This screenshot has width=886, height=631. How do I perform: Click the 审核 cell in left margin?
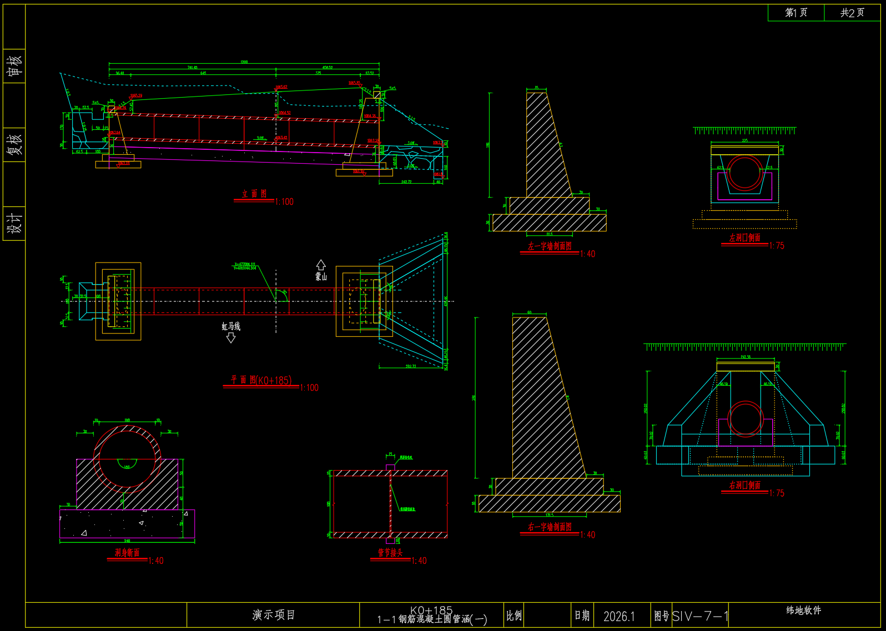point(14,65)
